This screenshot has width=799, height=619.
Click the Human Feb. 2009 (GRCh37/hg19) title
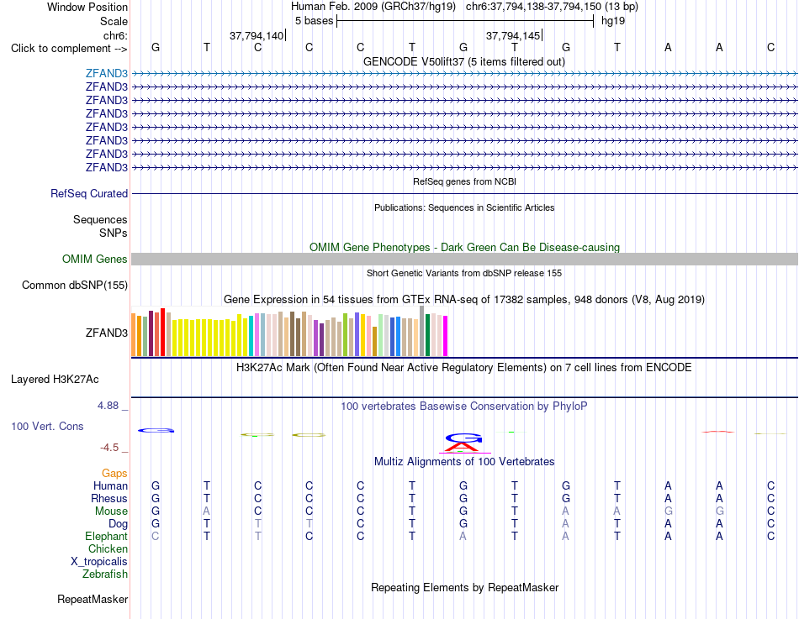(x=373, y=7)
